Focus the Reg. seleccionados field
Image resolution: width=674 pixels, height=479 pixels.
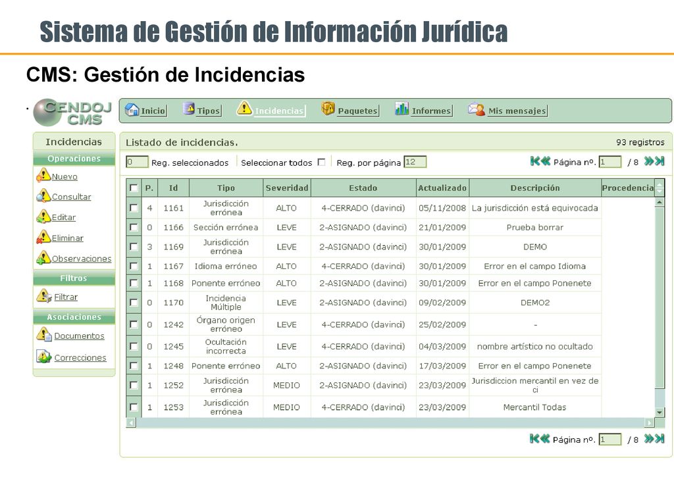point(137,162)
